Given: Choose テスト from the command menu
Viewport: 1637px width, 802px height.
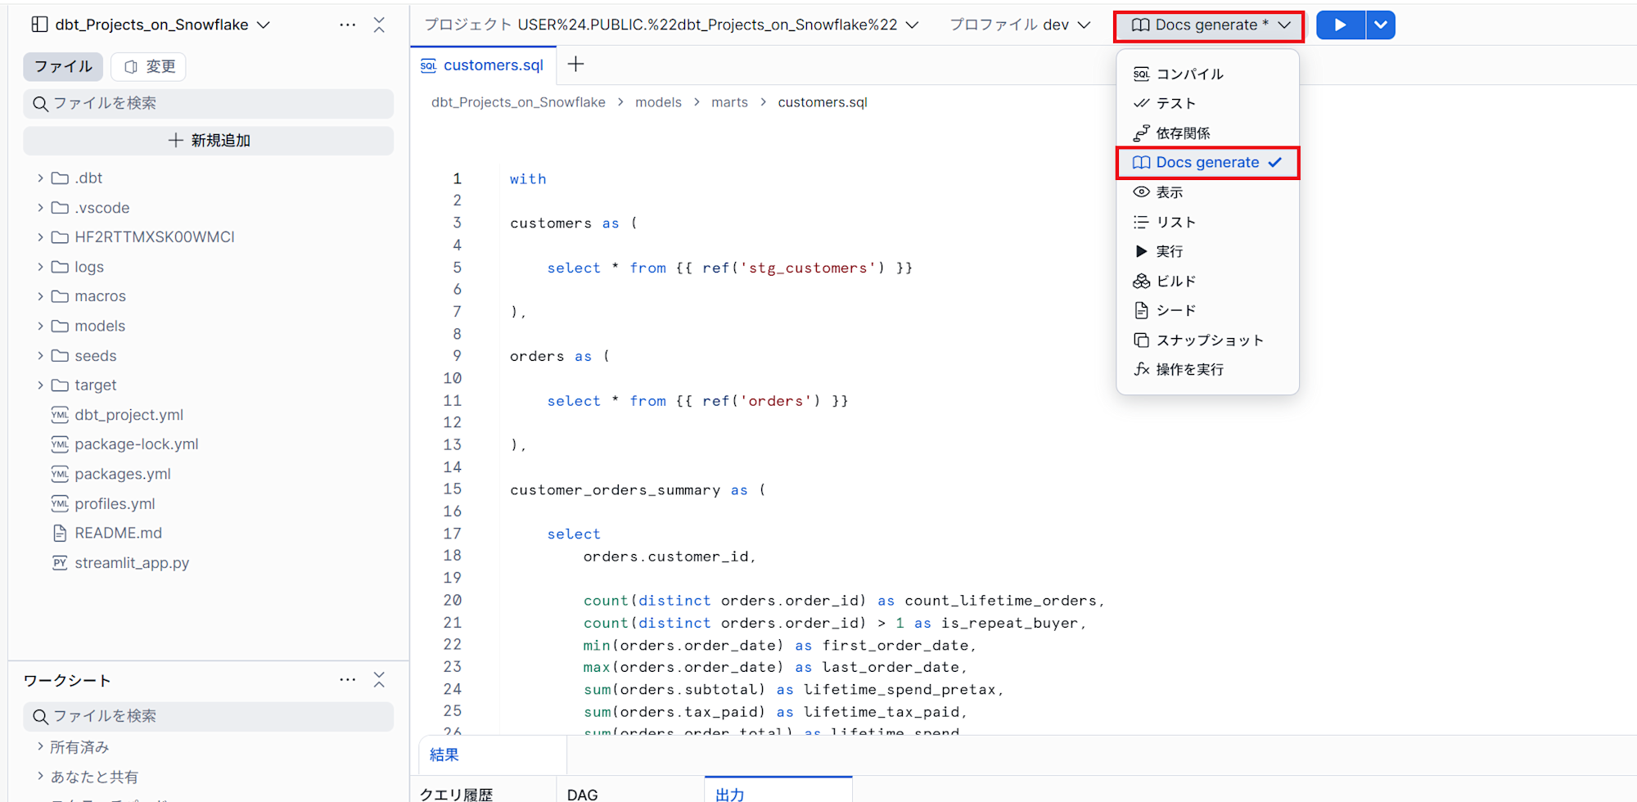Looking at the screenshot, I should (1207, 103).
